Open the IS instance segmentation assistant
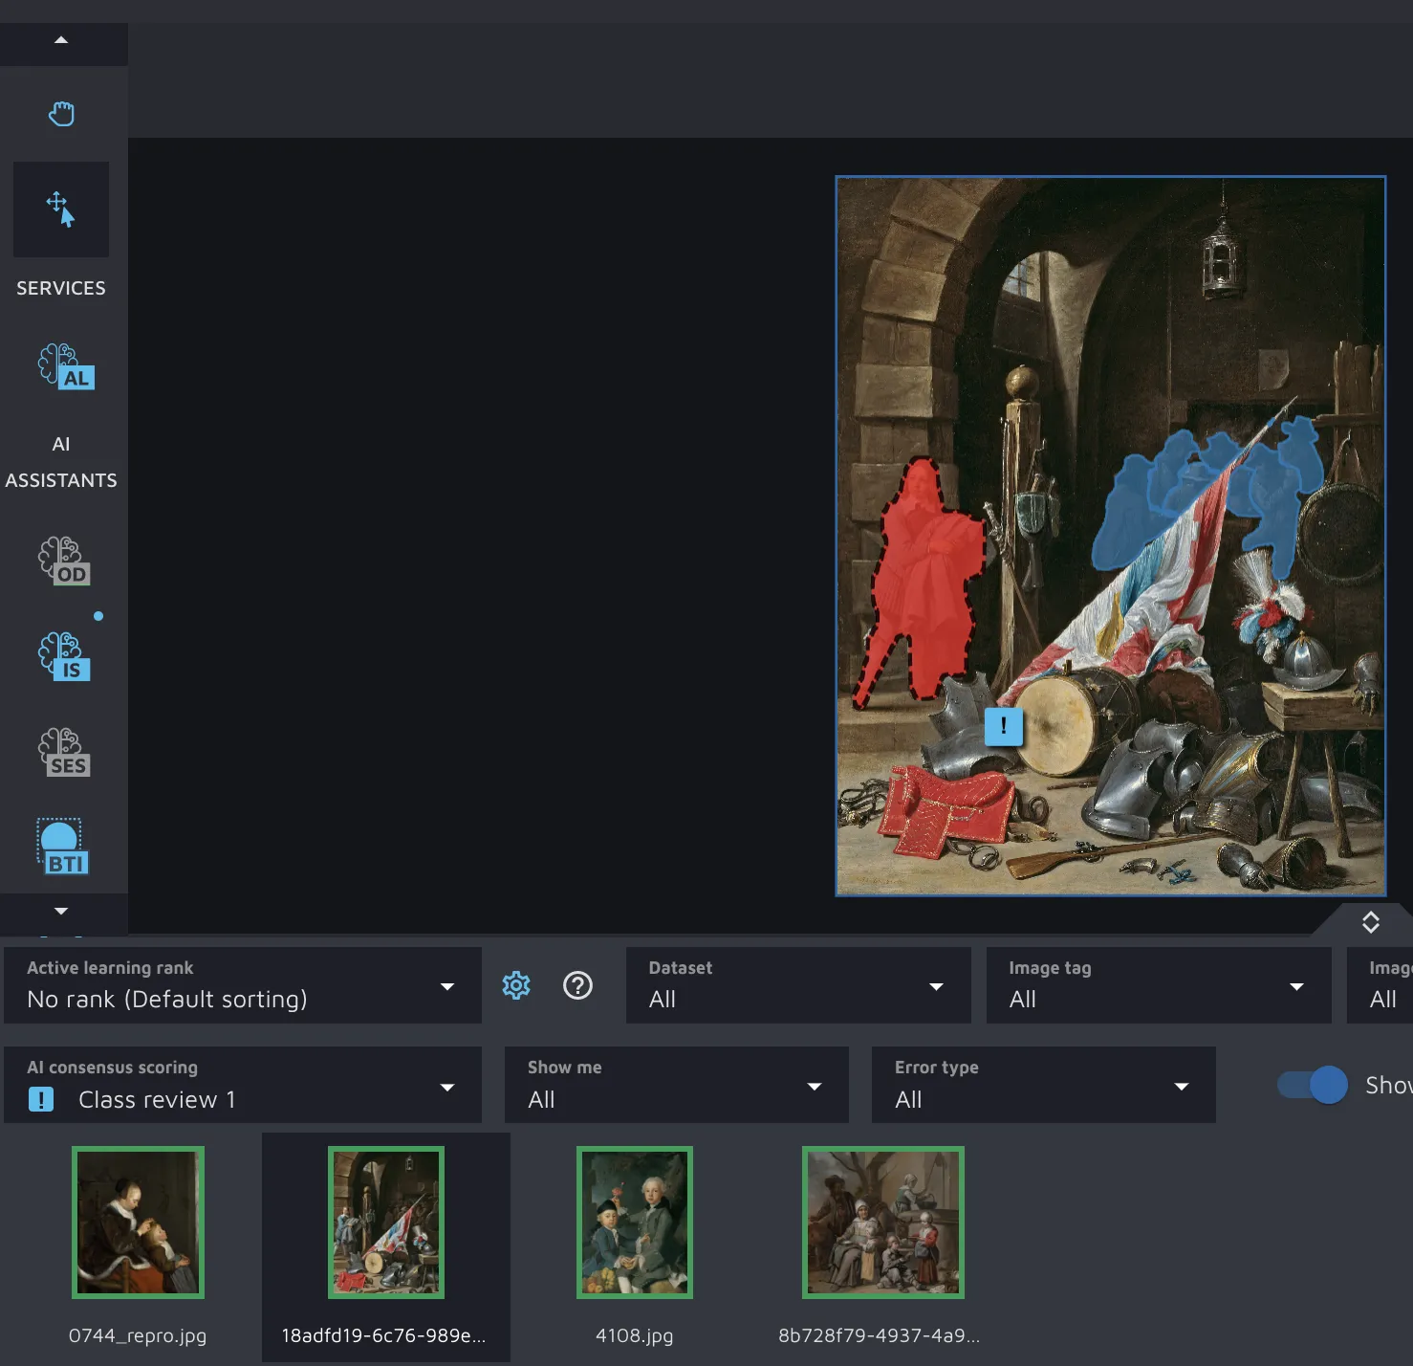 click(65, 656)
